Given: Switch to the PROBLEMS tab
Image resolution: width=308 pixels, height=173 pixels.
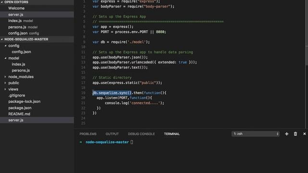Looking at the screenshot, I should (x=88, y=134).
